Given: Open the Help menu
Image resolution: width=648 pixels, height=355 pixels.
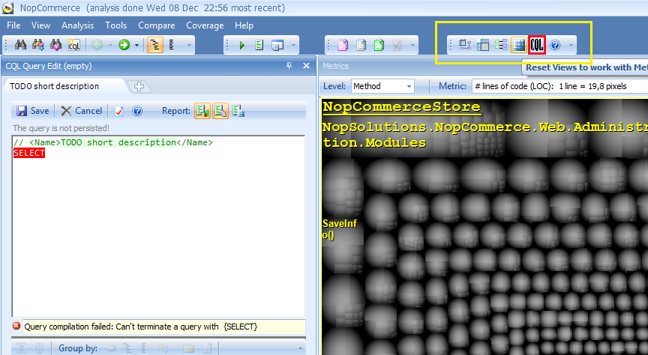Looking at the screenshot, I should [244, 25].
